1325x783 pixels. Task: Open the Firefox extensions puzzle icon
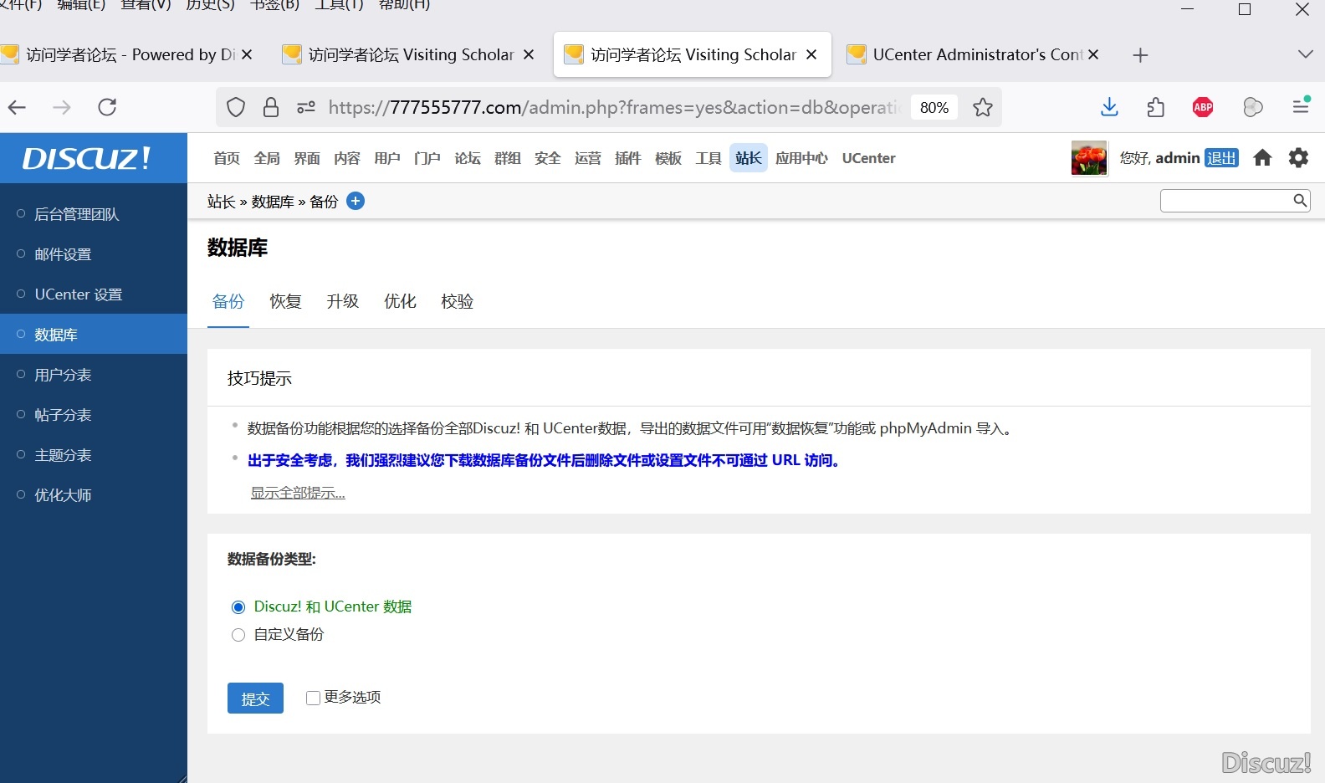click(1156, 107)
